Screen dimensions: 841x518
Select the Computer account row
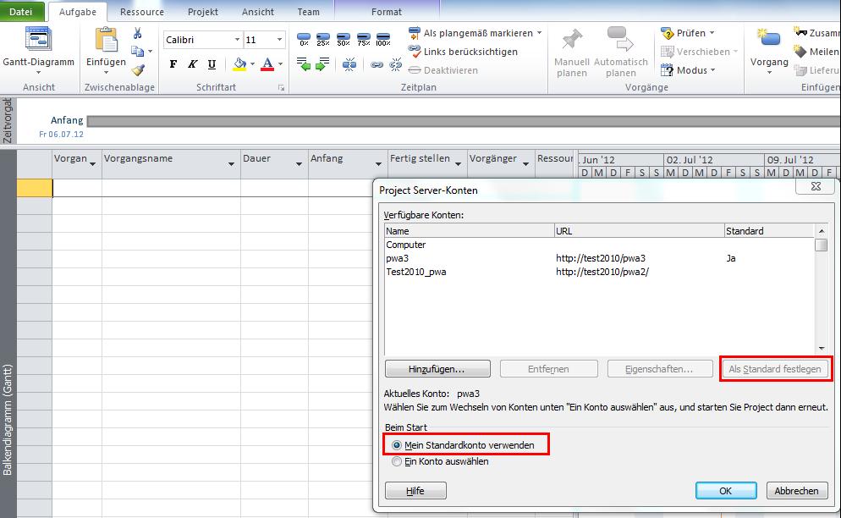599,245
